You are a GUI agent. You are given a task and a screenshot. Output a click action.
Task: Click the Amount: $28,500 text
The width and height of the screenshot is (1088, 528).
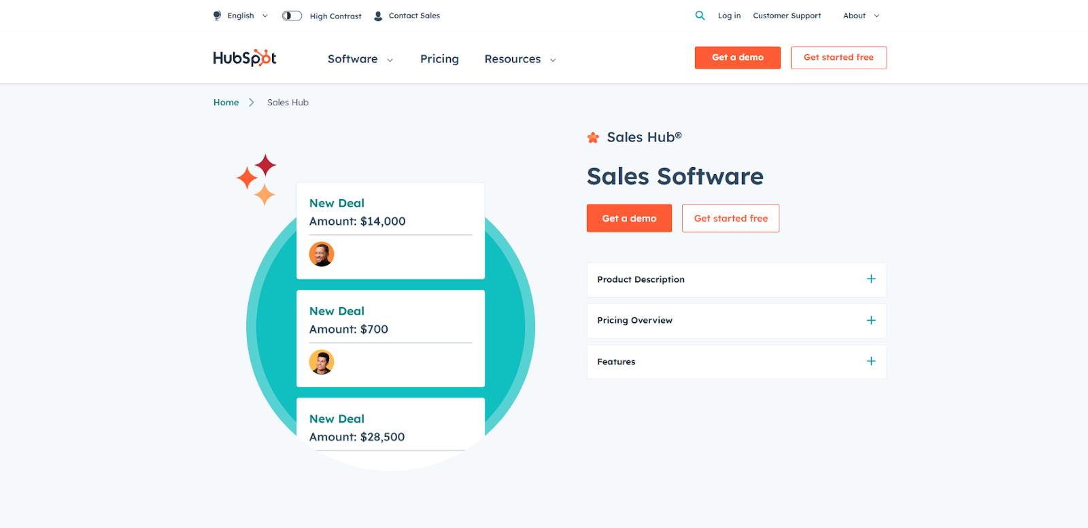[x=357, y=437]
